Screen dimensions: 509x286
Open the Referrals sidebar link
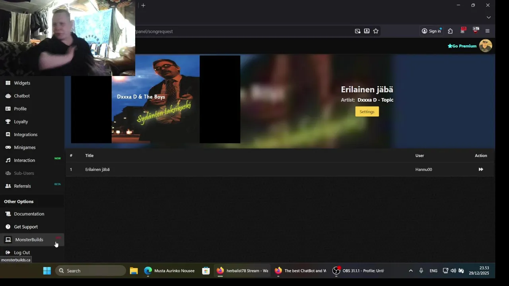point(22,186)
